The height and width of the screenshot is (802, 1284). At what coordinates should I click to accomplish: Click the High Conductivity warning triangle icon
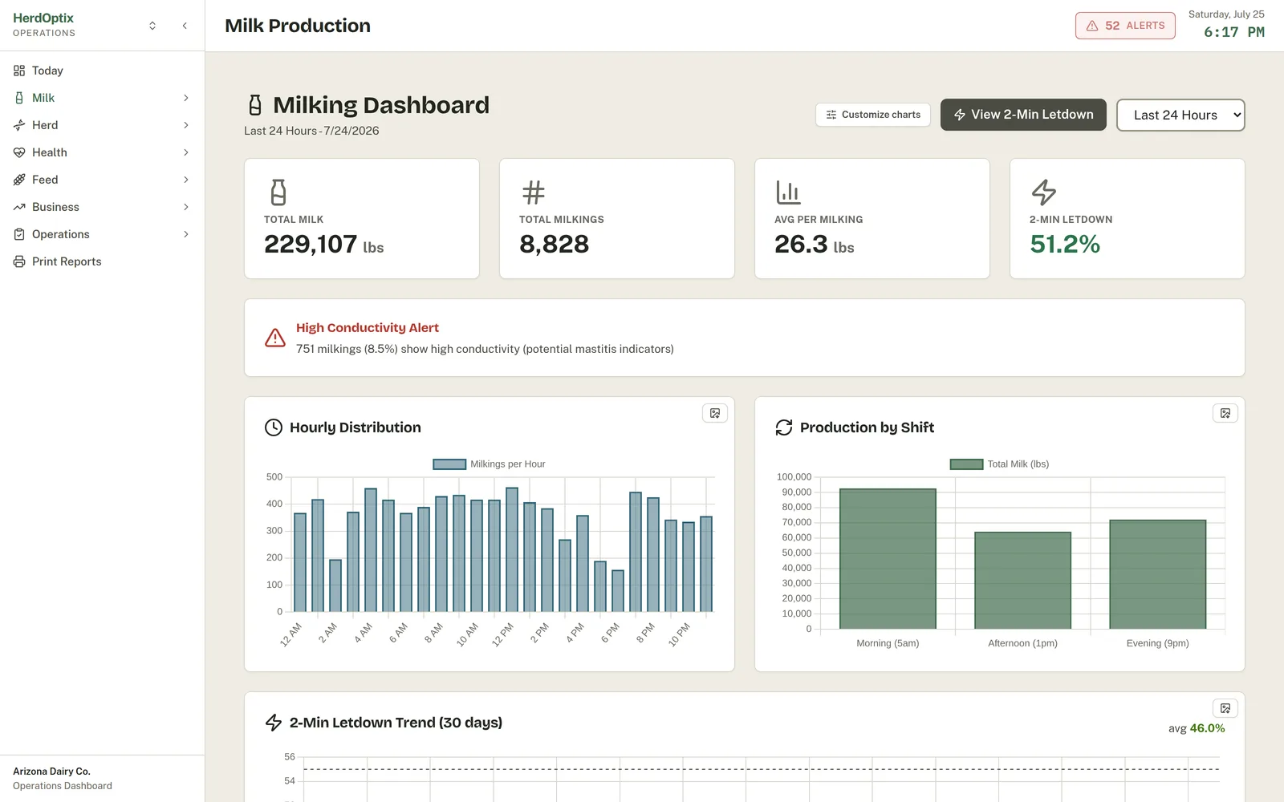point(275,338)
